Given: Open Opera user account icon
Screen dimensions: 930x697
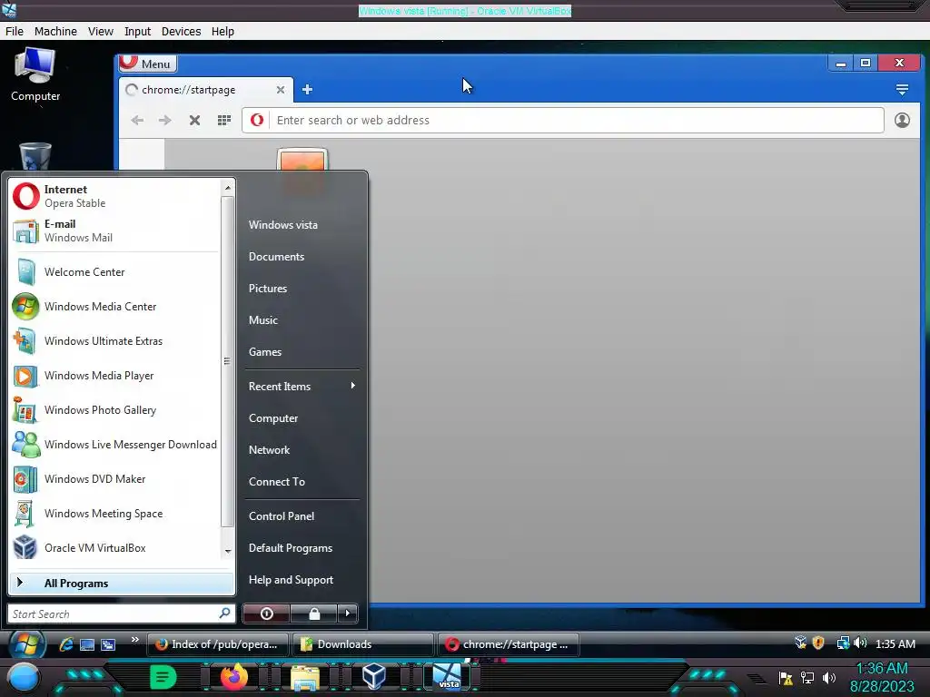Looking at the screenshot, I should point(902,121).
